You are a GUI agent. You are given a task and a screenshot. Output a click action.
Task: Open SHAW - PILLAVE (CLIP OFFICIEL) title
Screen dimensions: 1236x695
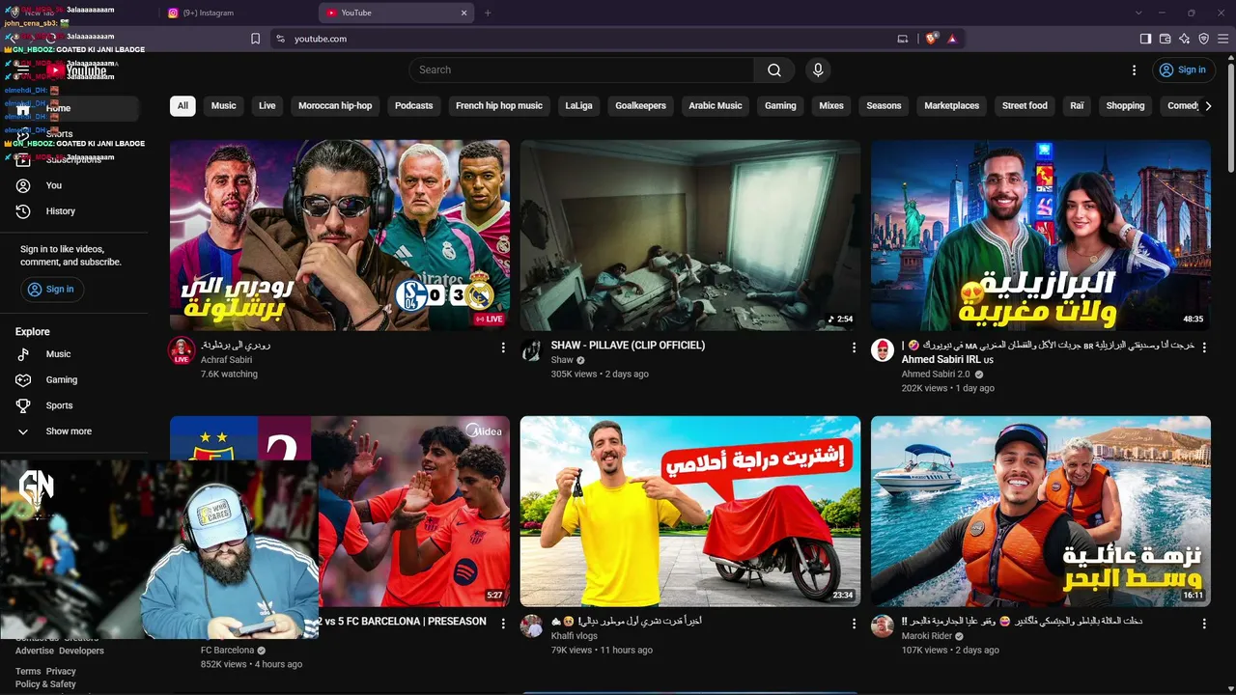tap(628, 346)
